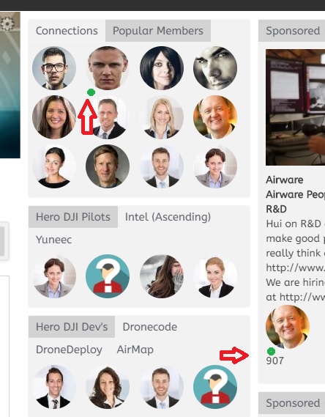Image resolution: width=325 pixels, height=417 pixels.
Task: Select the Hero DJI Dev's tab
Action: point(72,327)
